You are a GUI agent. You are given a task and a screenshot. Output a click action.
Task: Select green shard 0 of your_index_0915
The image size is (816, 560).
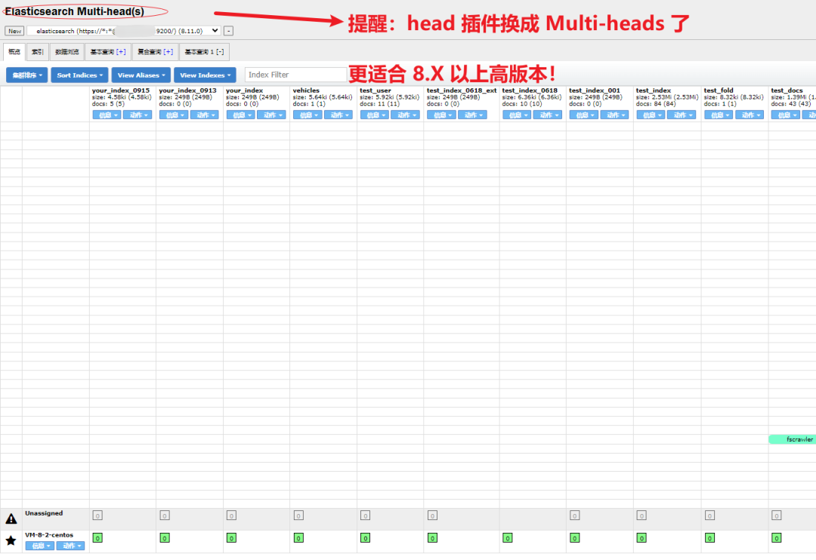point(97,537)
